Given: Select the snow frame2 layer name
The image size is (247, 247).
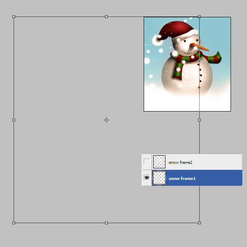Looking at the screenshot, I should (180, 163).
